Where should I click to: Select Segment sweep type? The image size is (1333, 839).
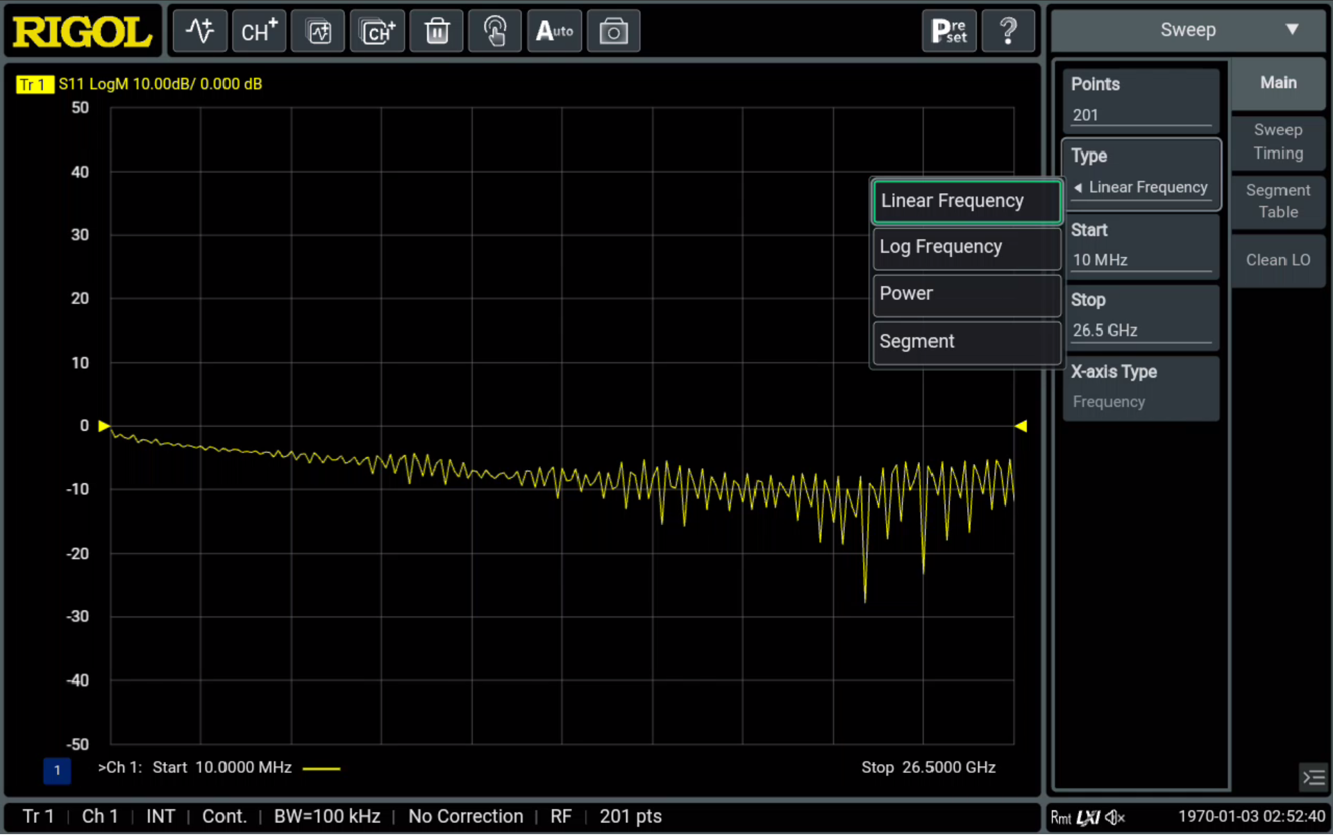(x=967, y=342)
